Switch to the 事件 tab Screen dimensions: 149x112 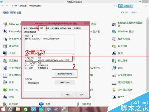pyautogui.click(x=69, y=28)
